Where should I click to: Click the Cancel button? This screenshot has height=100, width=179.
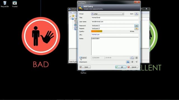(133, 67)
